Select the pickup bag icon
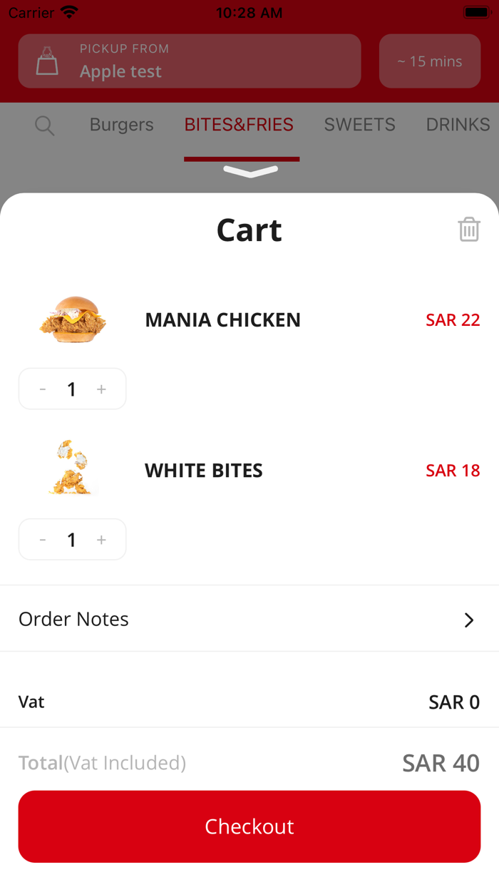This screenshot has width=499, height=887. [46, 61]
